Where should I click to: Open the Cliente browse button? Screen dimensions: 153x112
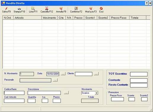coord(96,74)
